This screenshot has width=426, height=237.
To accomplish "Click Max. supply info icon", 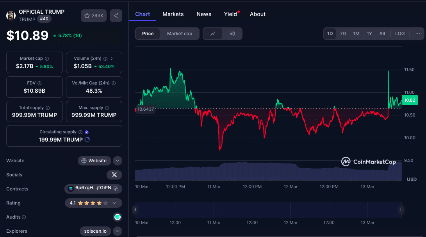I will coord(107,108).
